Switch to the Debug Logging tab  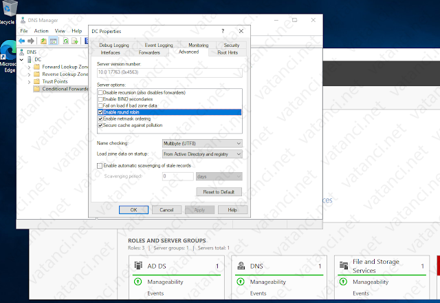(114, 45)
